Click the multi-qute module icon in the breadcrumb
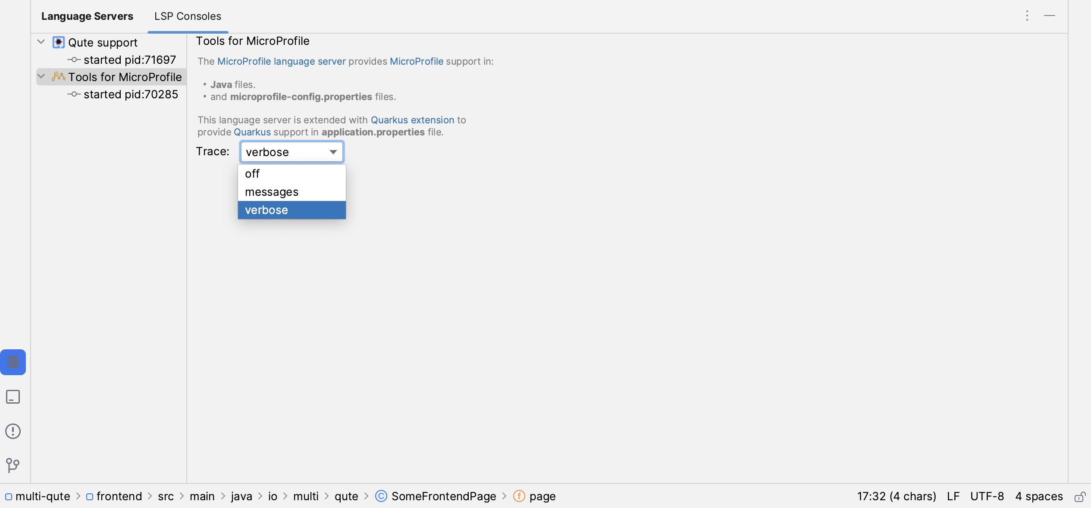 coord(9,497)
